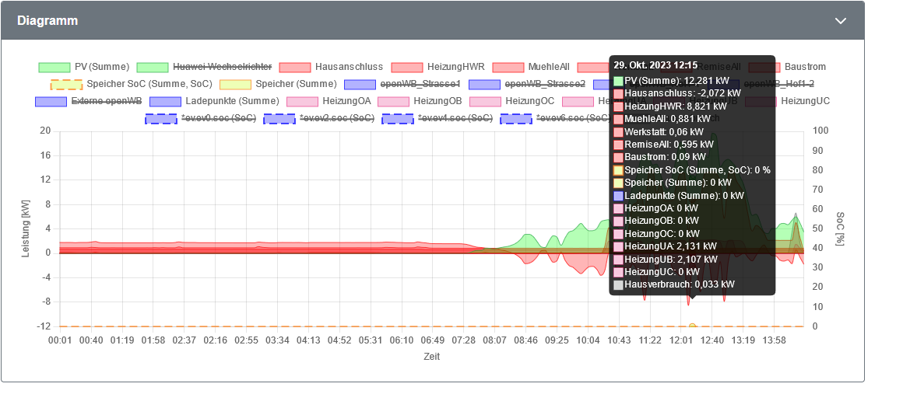Click the -12 kW y-axis tick label

pos(44,326)
